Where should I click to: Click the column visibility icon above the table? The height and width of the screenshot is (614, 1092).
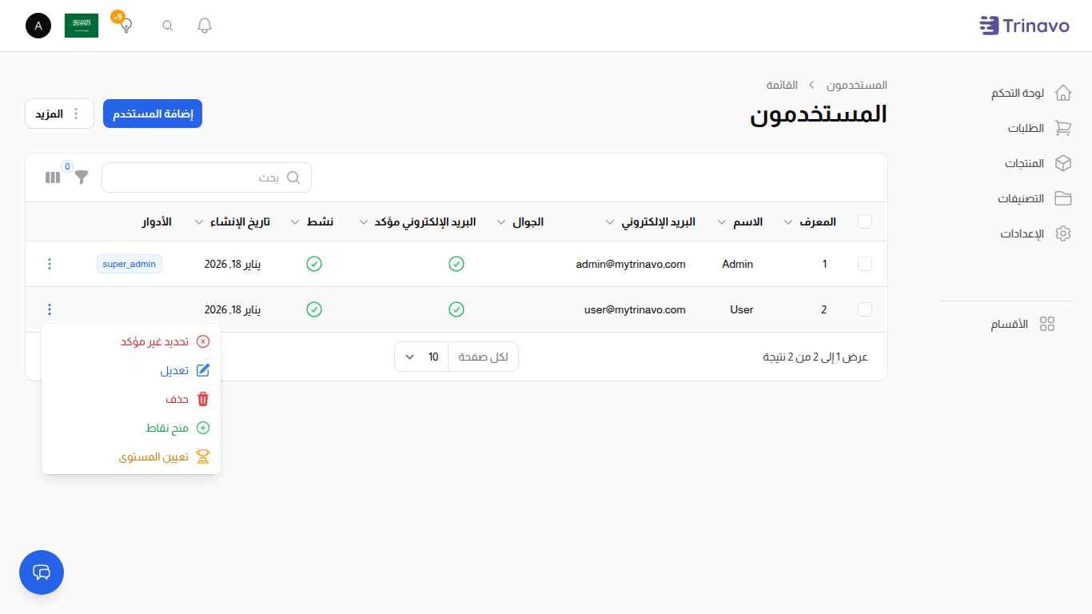click(x=53, y=177)
